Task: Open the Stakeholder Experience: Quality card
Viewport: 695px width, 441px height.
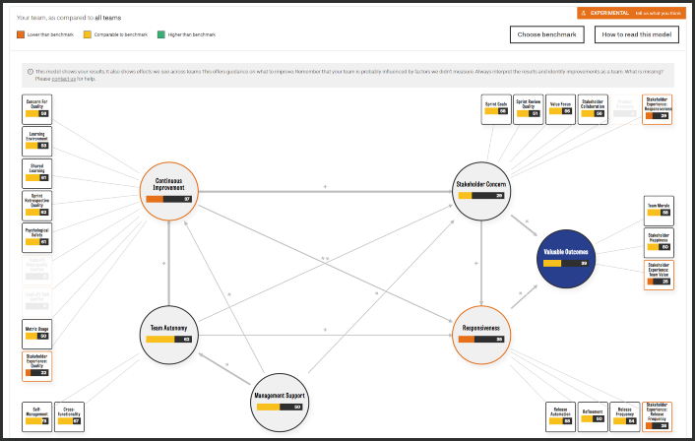Action: (x=36, y=366)
